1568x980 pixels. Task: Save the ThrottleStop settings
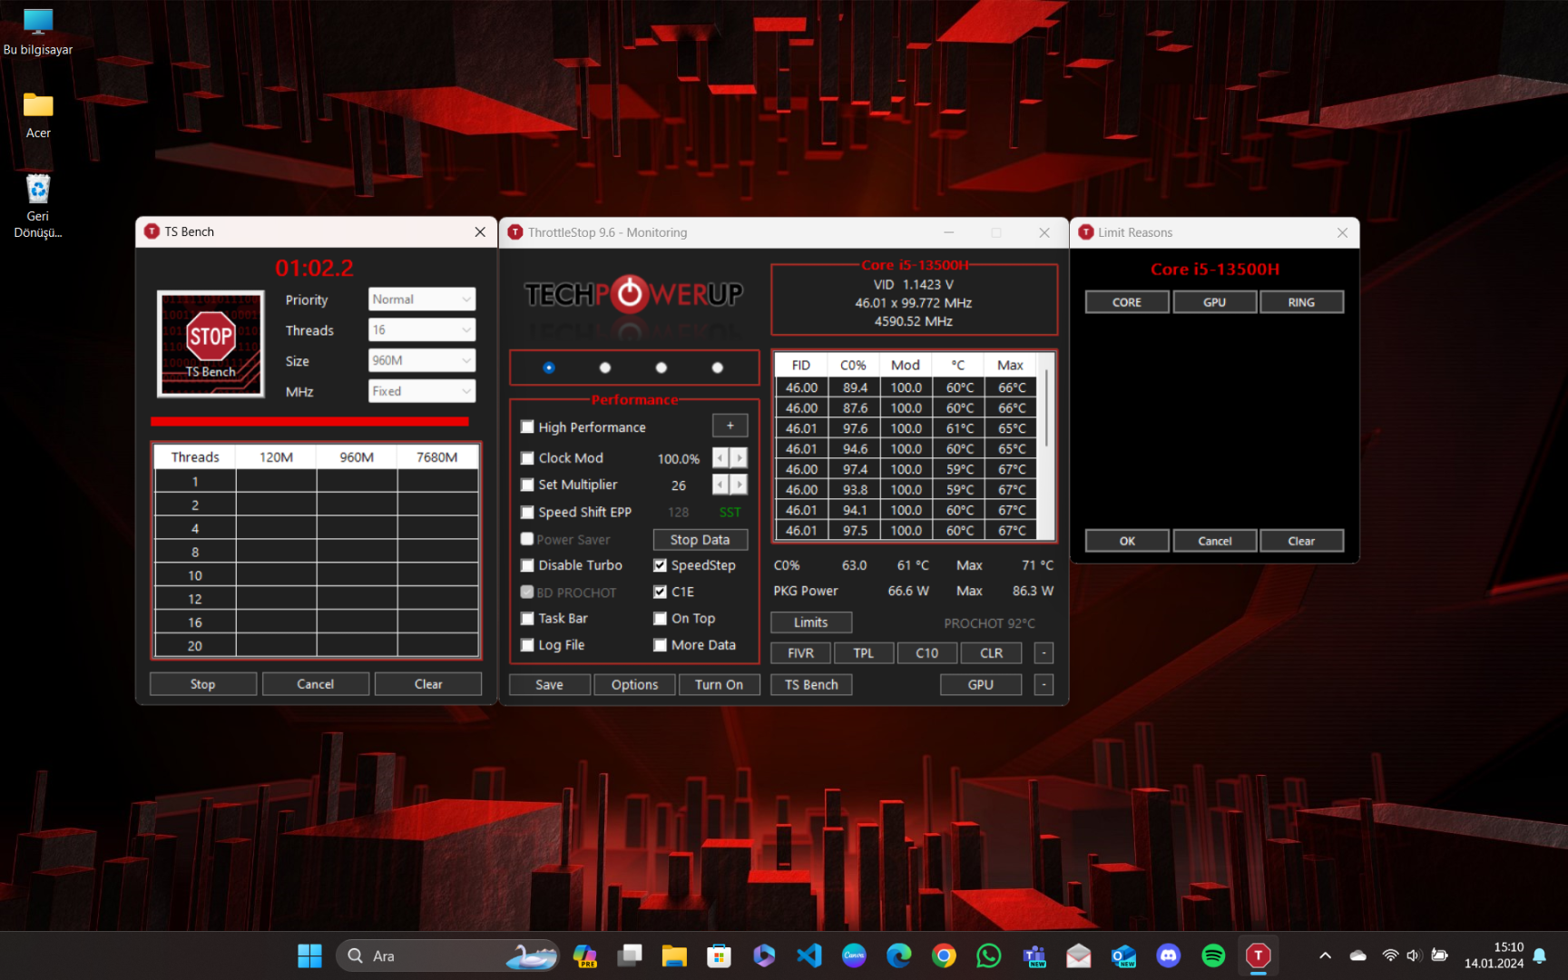tap(550, 685)
